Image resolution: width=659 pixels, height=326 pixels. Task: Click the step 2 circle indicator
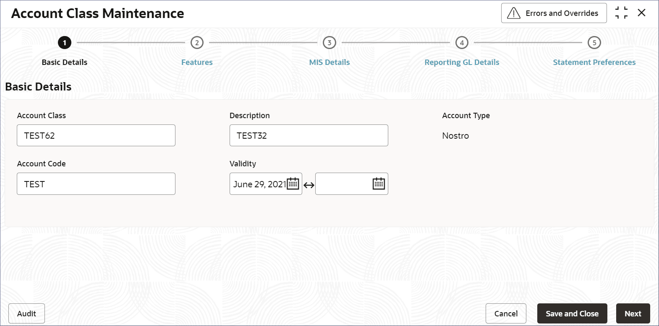tap(197, 42)
